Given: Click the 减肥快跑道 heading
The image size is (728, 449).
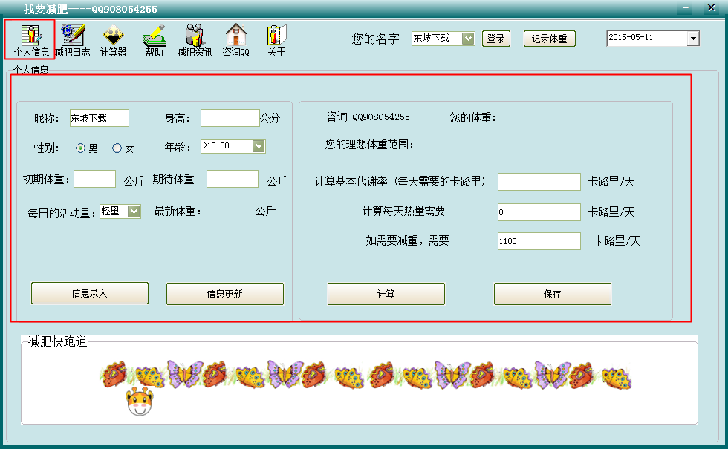Looking at the screenshot, I should [58, 342].
